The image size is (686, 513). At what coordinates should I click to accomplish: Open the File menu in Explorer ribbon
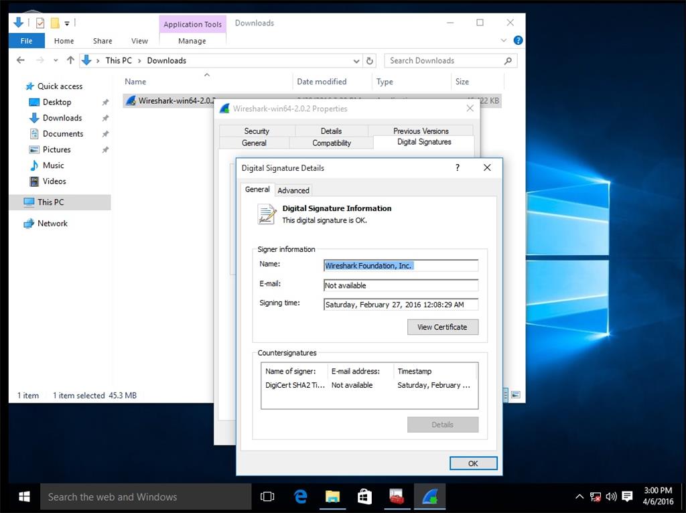[x=26, y=41]
